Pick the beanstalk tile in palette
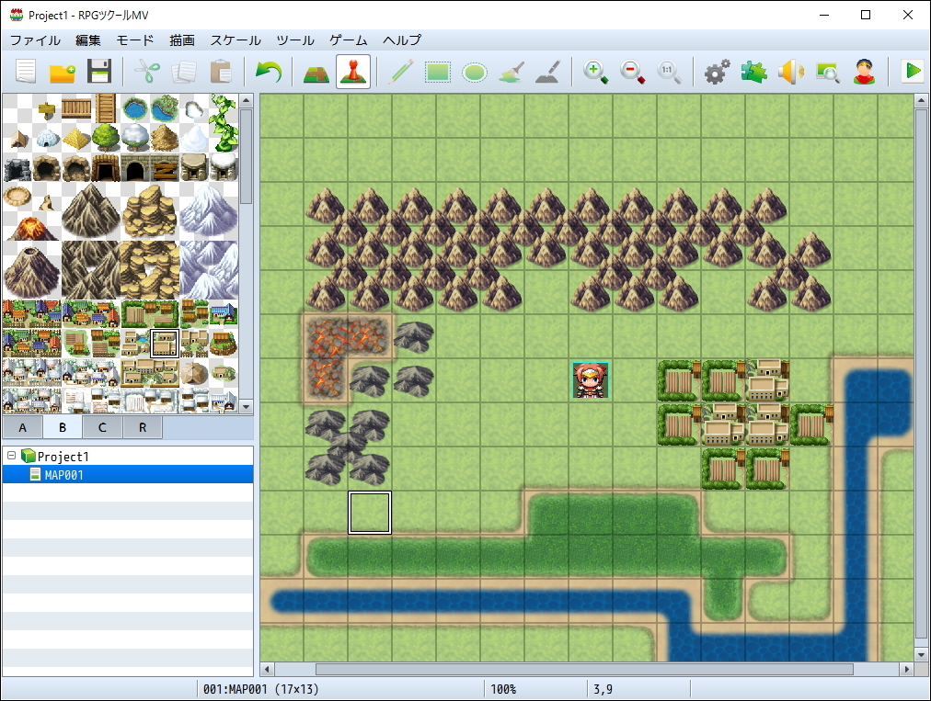Image resolution: width=931 pixels, height=701 pixels. [224, 123]
